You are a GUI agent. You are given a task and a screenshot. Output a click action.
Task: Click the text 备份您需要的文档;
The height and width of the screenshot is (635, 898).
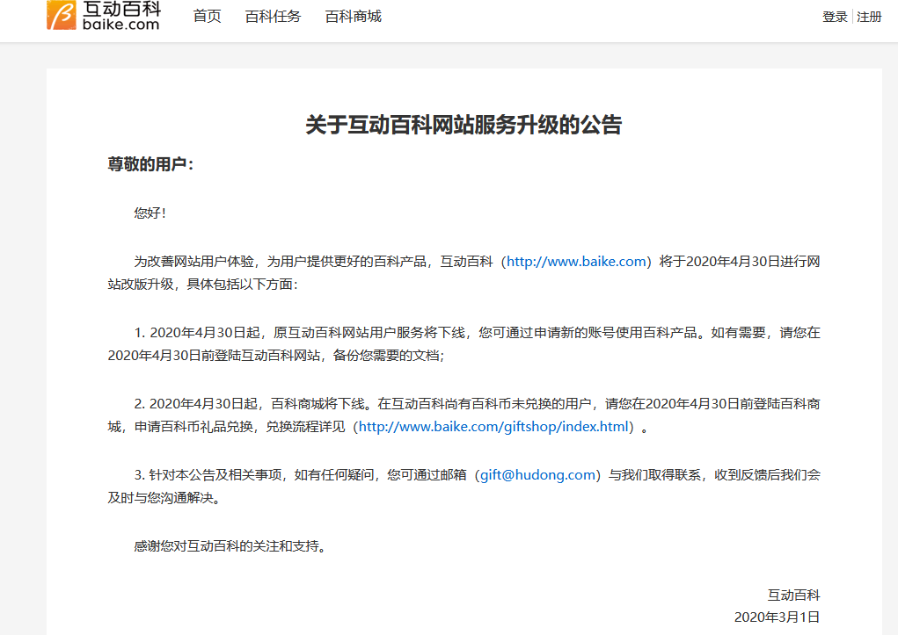tap(389, 356)
